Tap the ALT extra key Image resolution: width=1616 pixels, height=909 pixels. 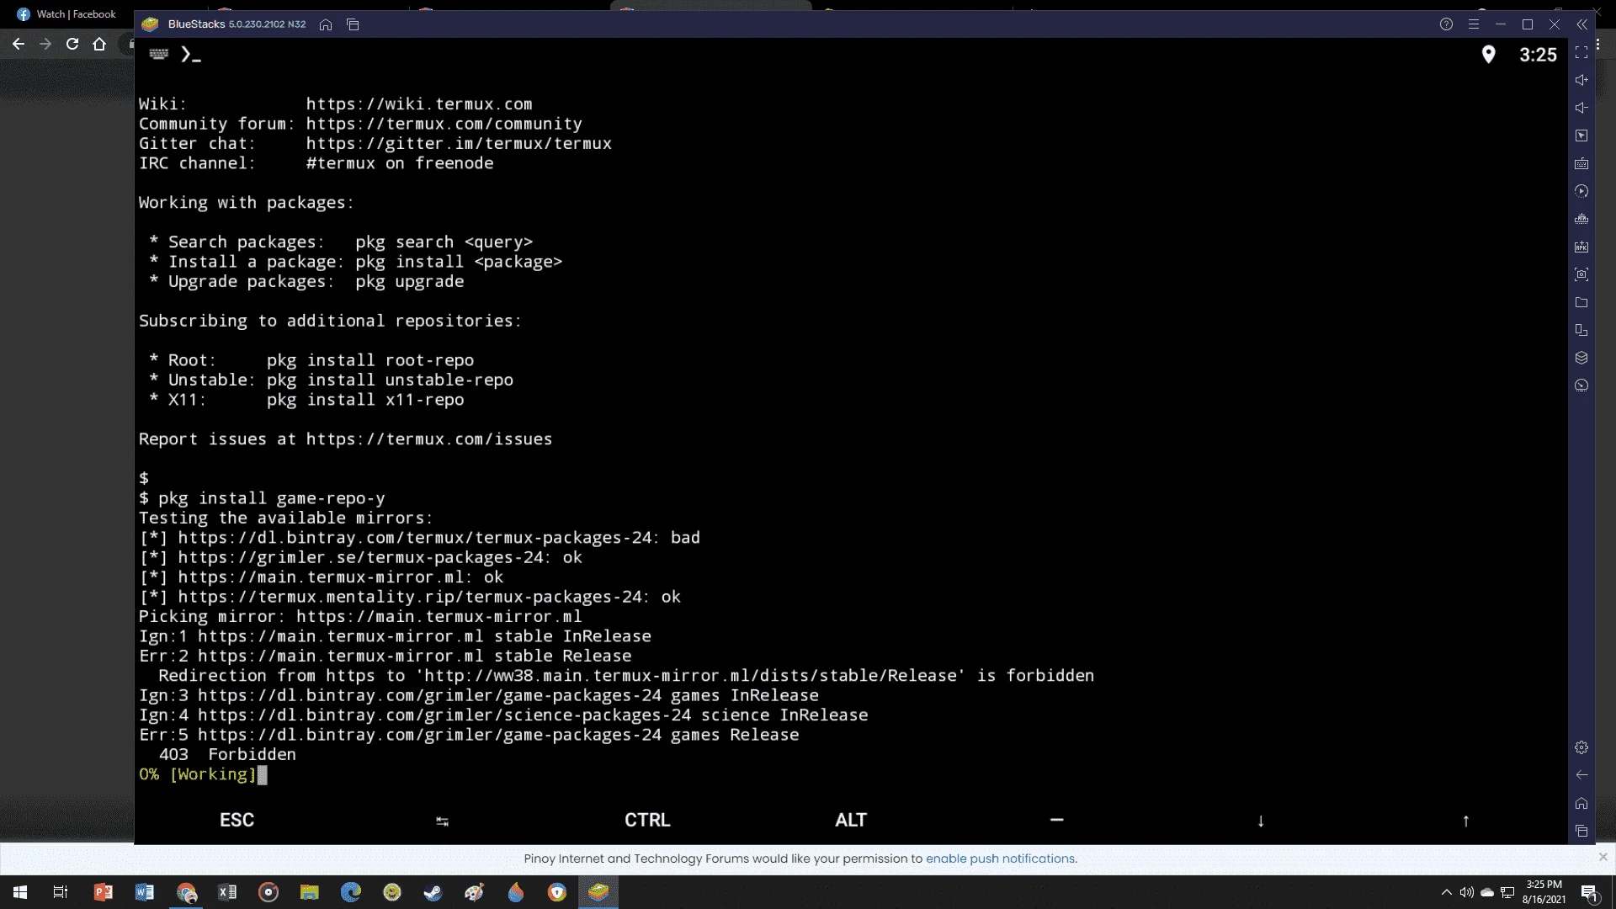pyautogui.click(x=851, y=820)
